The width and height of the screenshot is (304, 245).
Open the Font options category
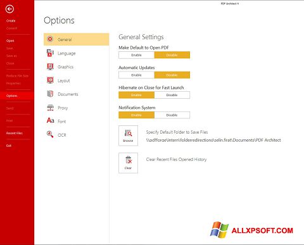[x=77, y=121]
